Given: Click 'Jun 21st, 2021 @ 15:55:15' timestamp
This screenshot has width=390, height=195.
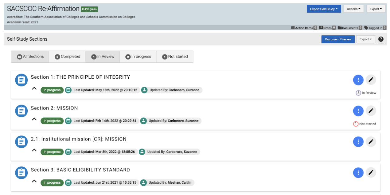Looking at the screenshot, I should pos(116,183).
